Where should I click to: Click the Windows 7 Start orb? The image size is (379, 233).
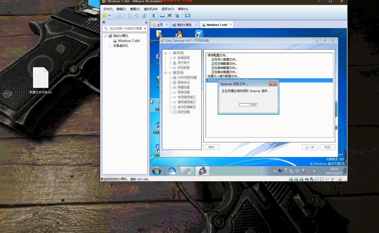click(x=156, y=171)
